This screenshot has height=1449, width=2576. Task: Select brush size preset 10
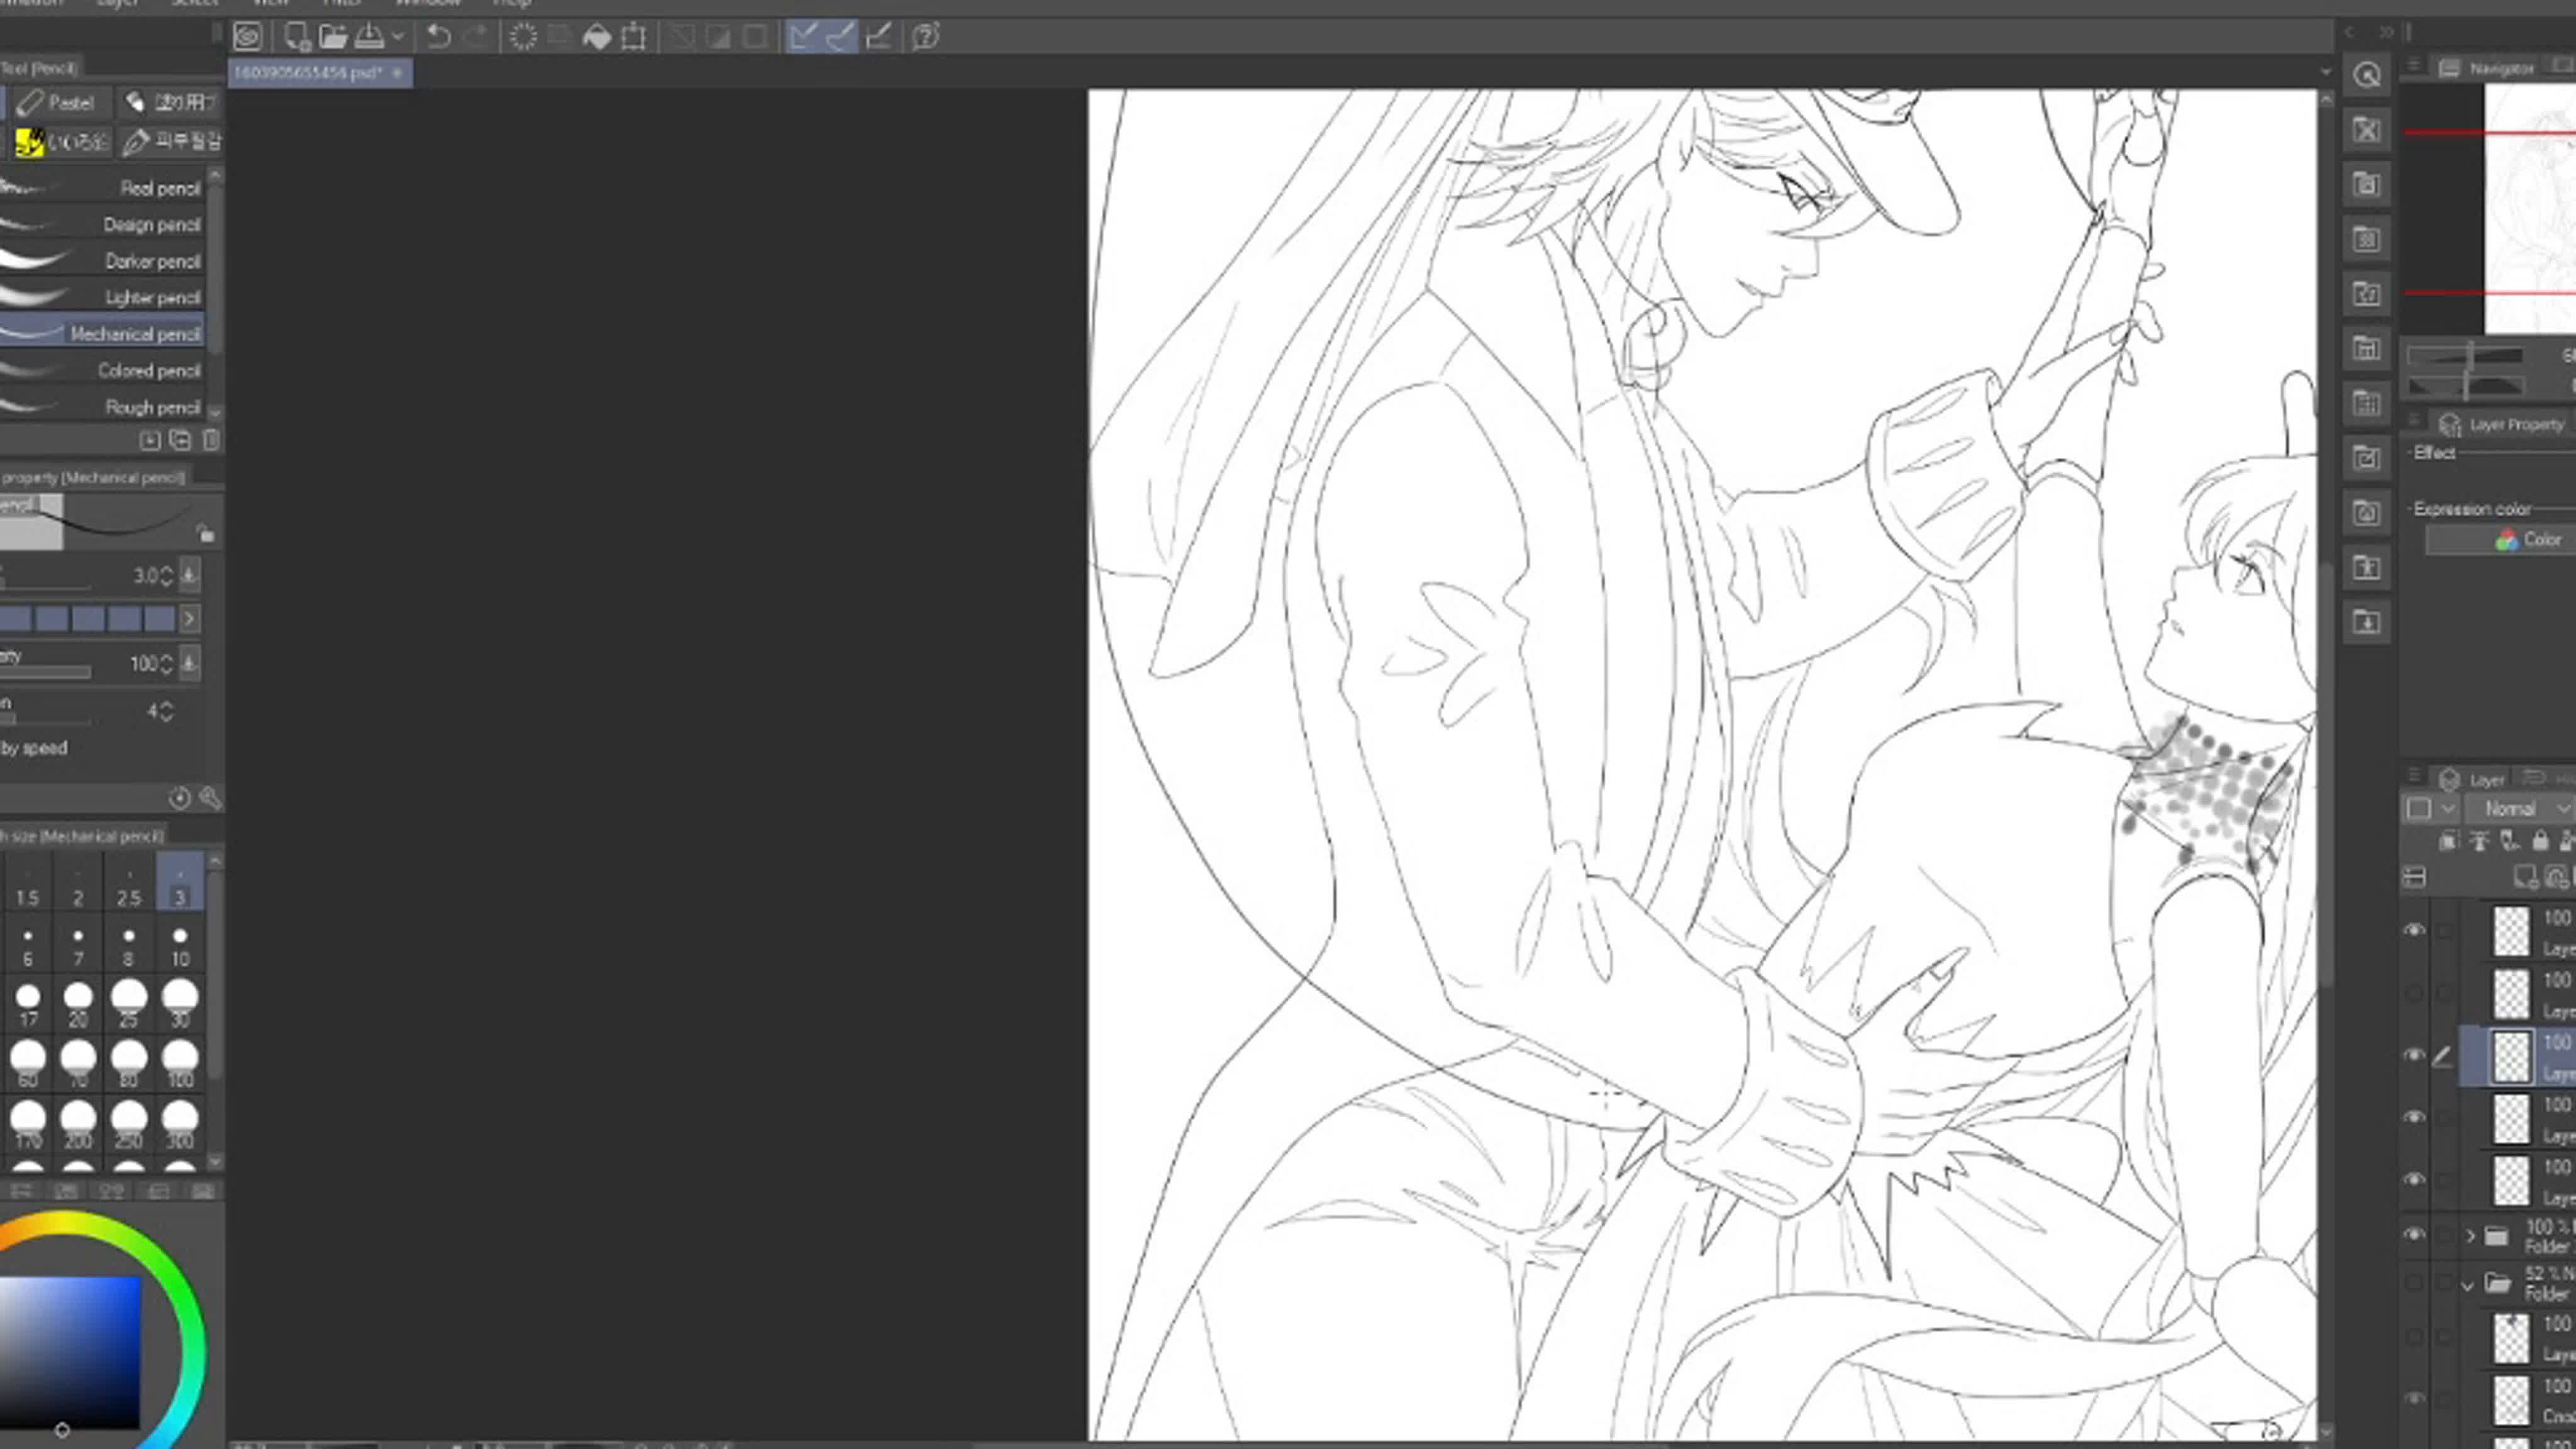(180, 944)
